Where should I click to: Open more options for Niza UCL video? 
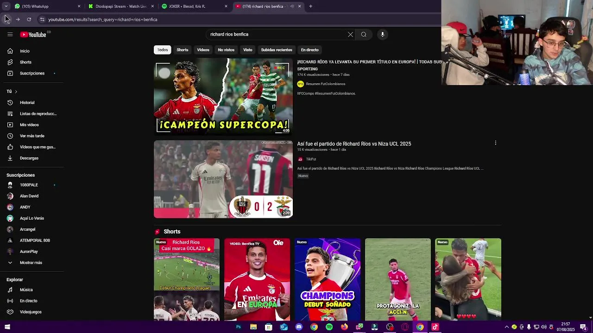pos(495,143)
